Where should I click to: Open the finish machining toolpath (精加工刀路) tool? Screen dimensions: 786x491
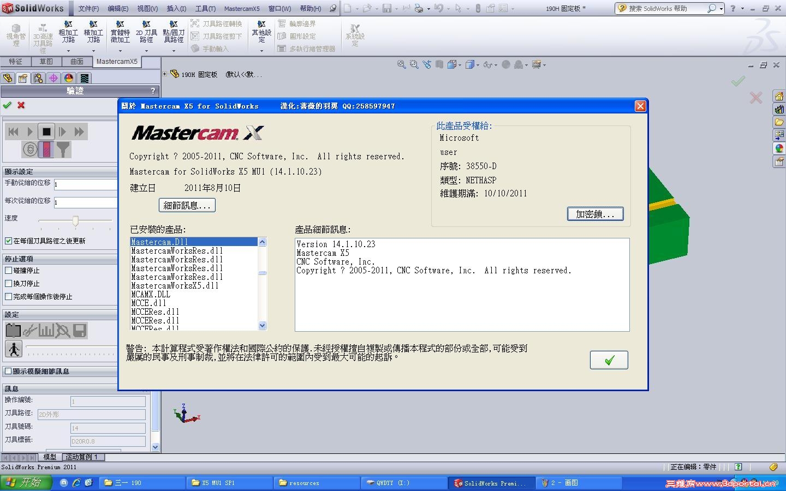point(93,32)
